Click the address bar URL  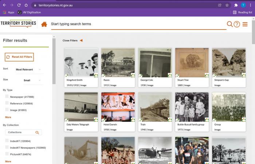coord(56,5)
